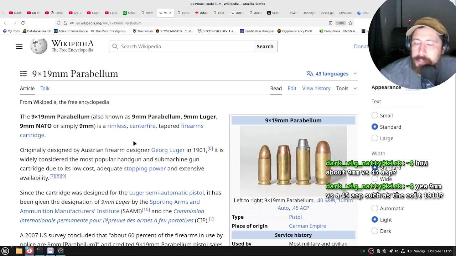
Task: Click the Pistol type link in infobox
Action: pyautogui.click(x=295, y=217)
